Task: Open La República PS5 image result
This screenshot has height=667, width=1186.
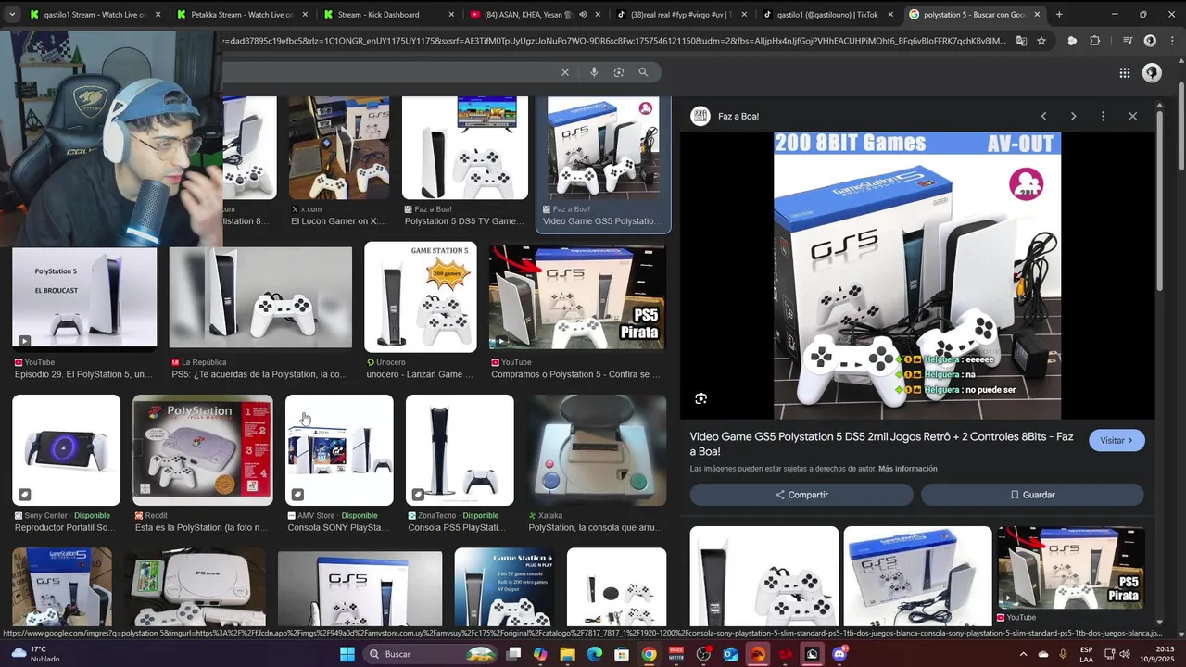Action: click(260, 298)
